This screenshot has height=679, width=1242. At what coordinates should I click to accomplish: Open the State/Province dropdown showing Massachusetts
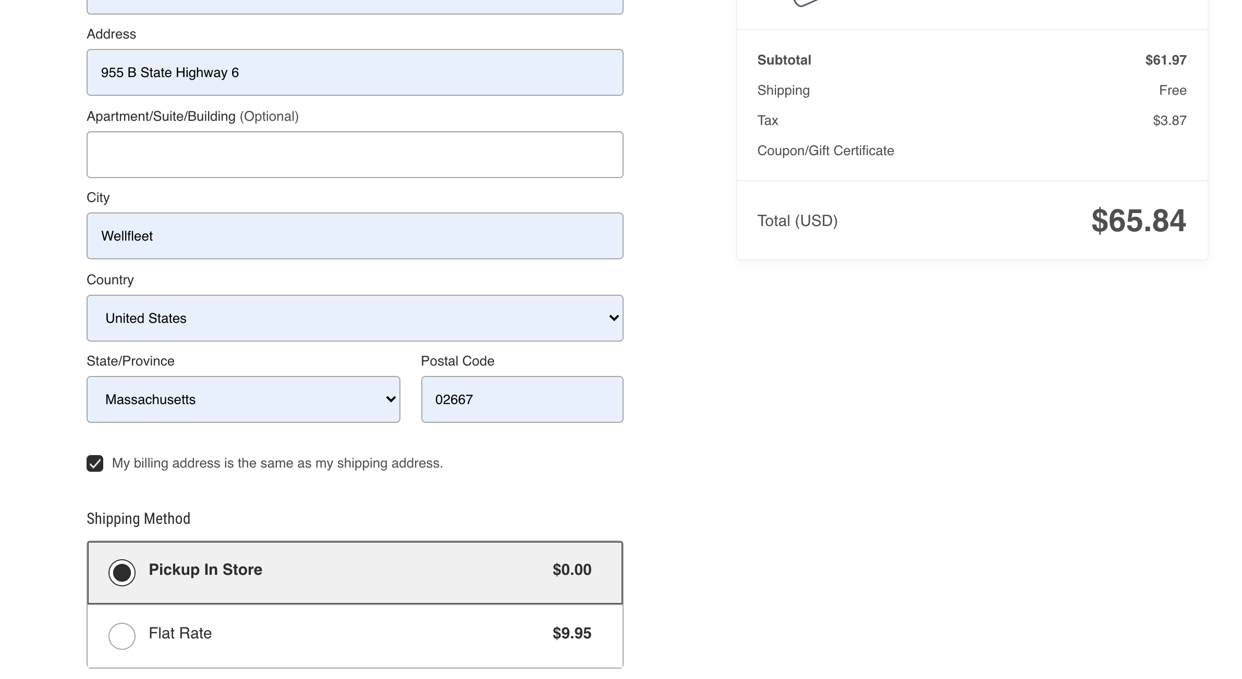coord(243,399)
